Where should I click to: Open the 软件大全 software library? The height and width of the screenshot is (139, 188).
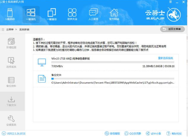pos(72,14)
